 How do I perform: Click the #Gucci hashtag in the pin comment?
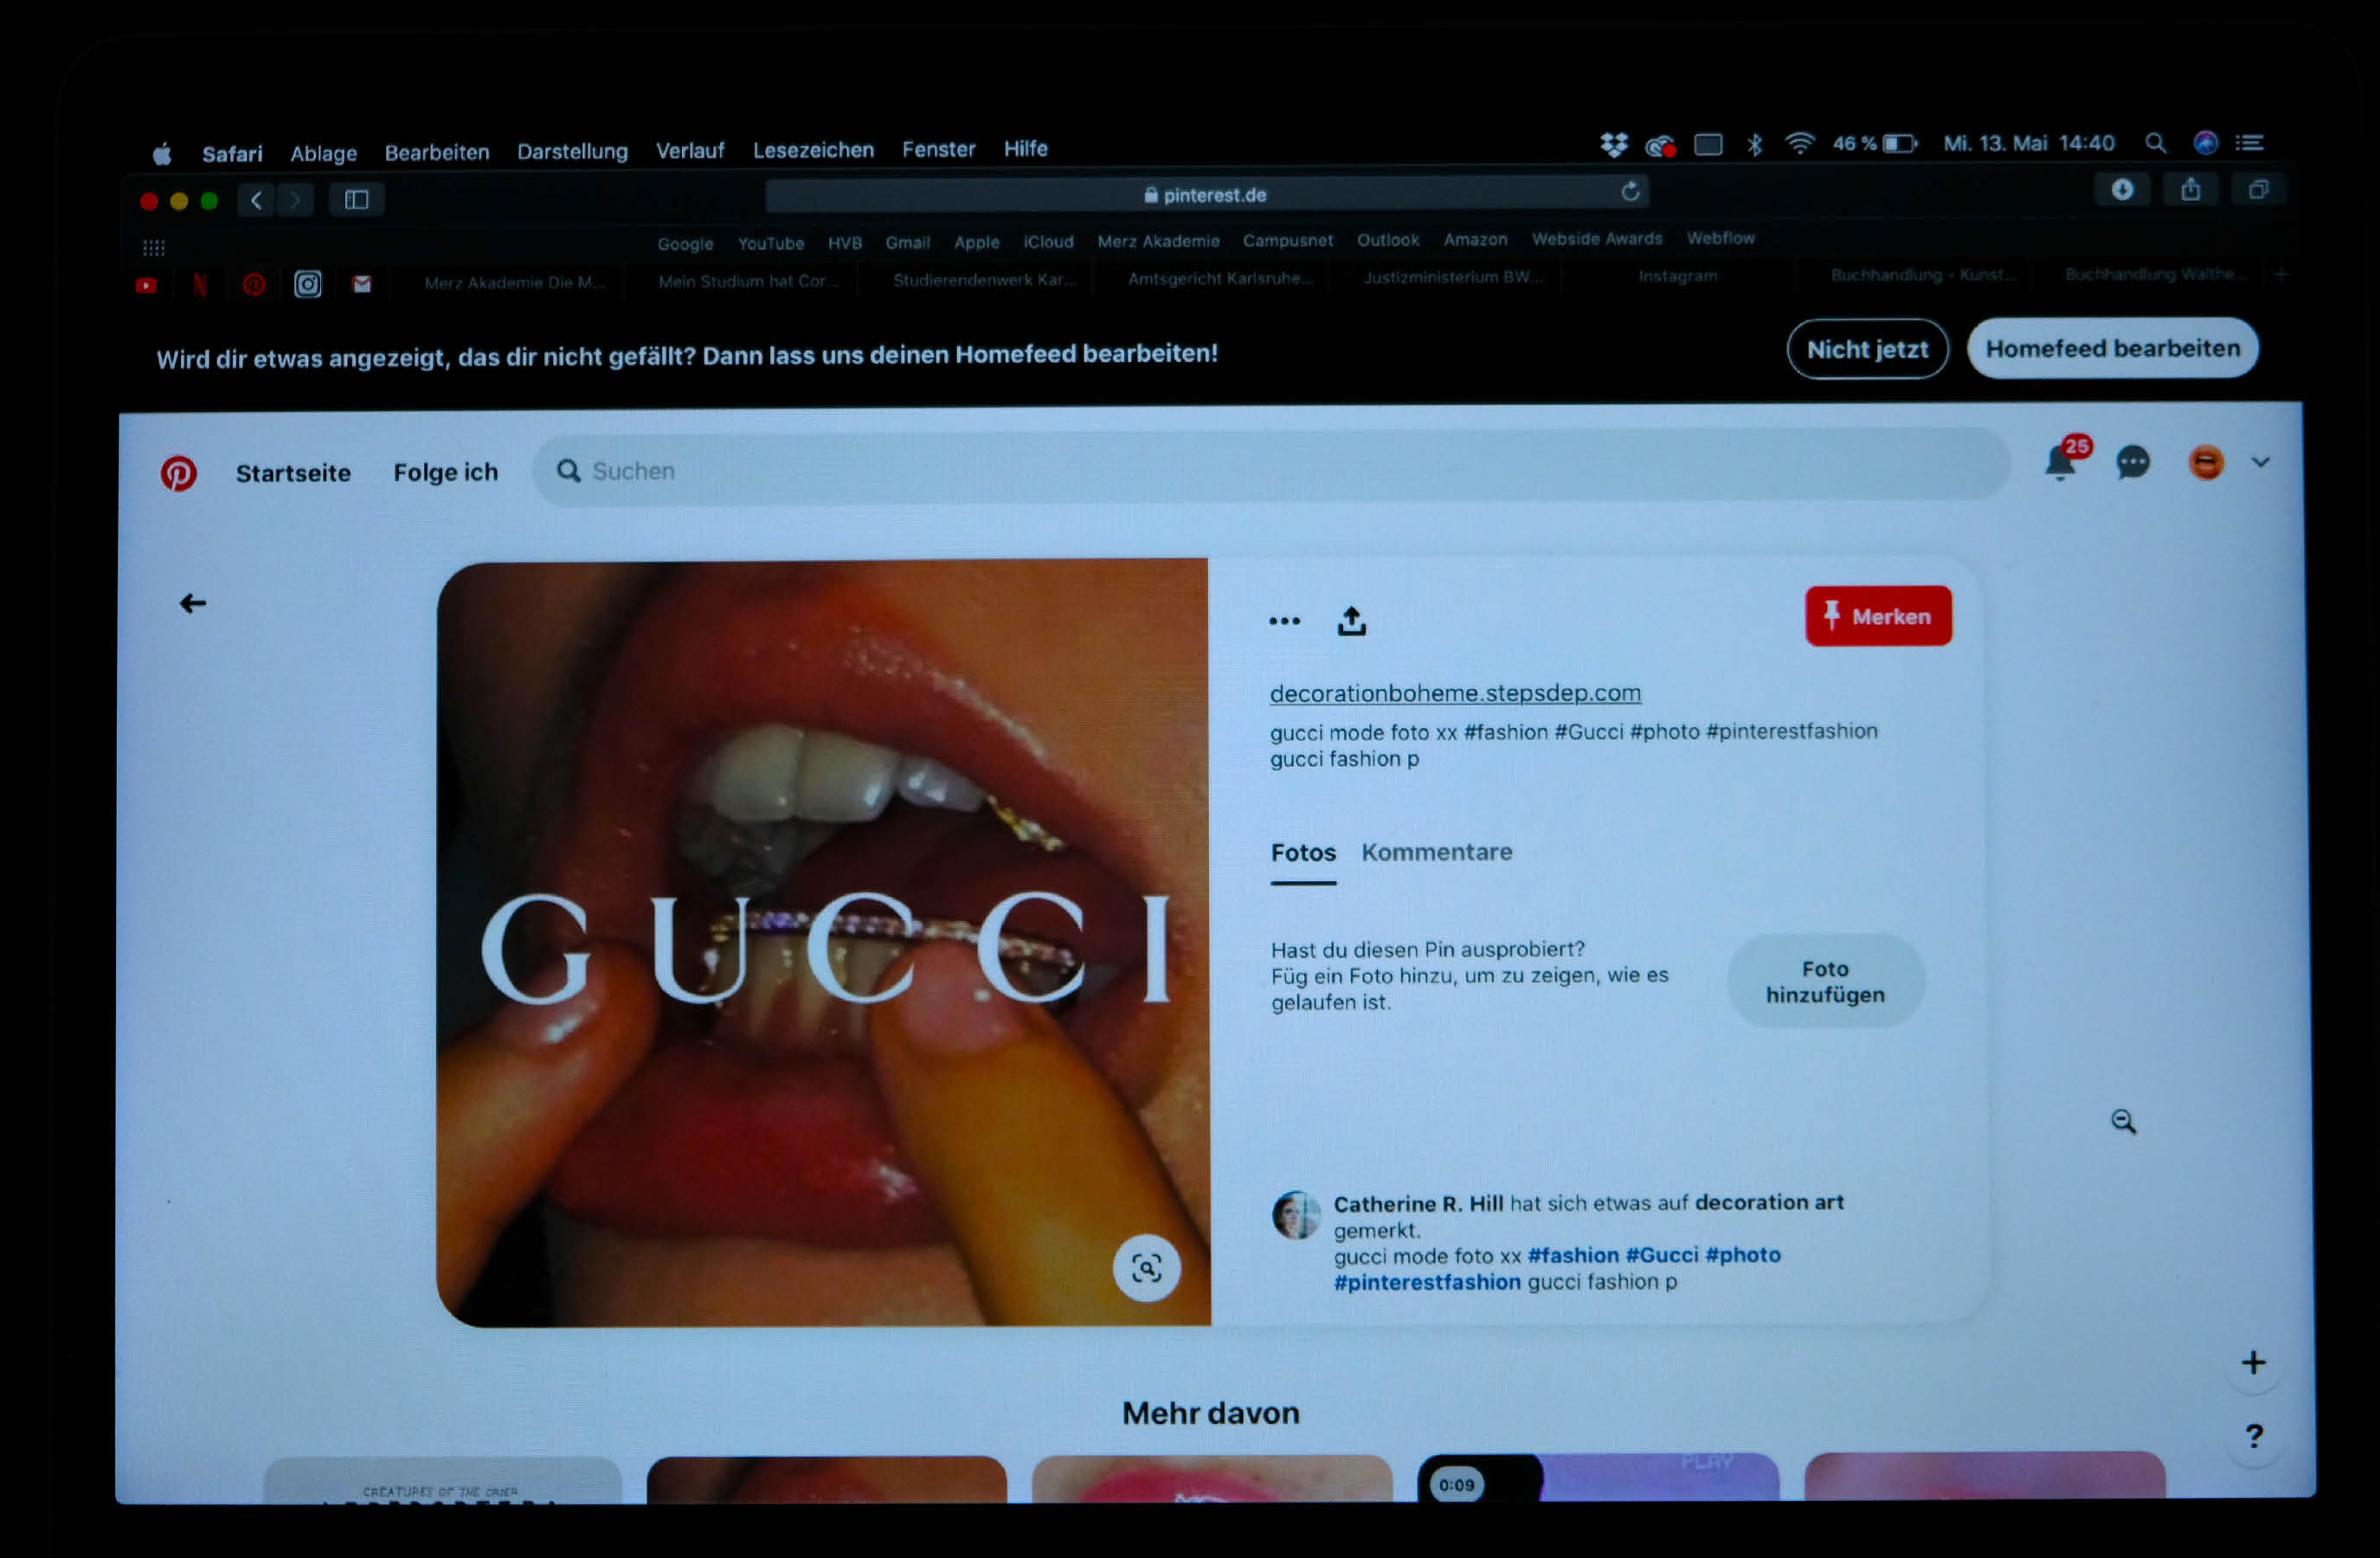[1661, 1255]
